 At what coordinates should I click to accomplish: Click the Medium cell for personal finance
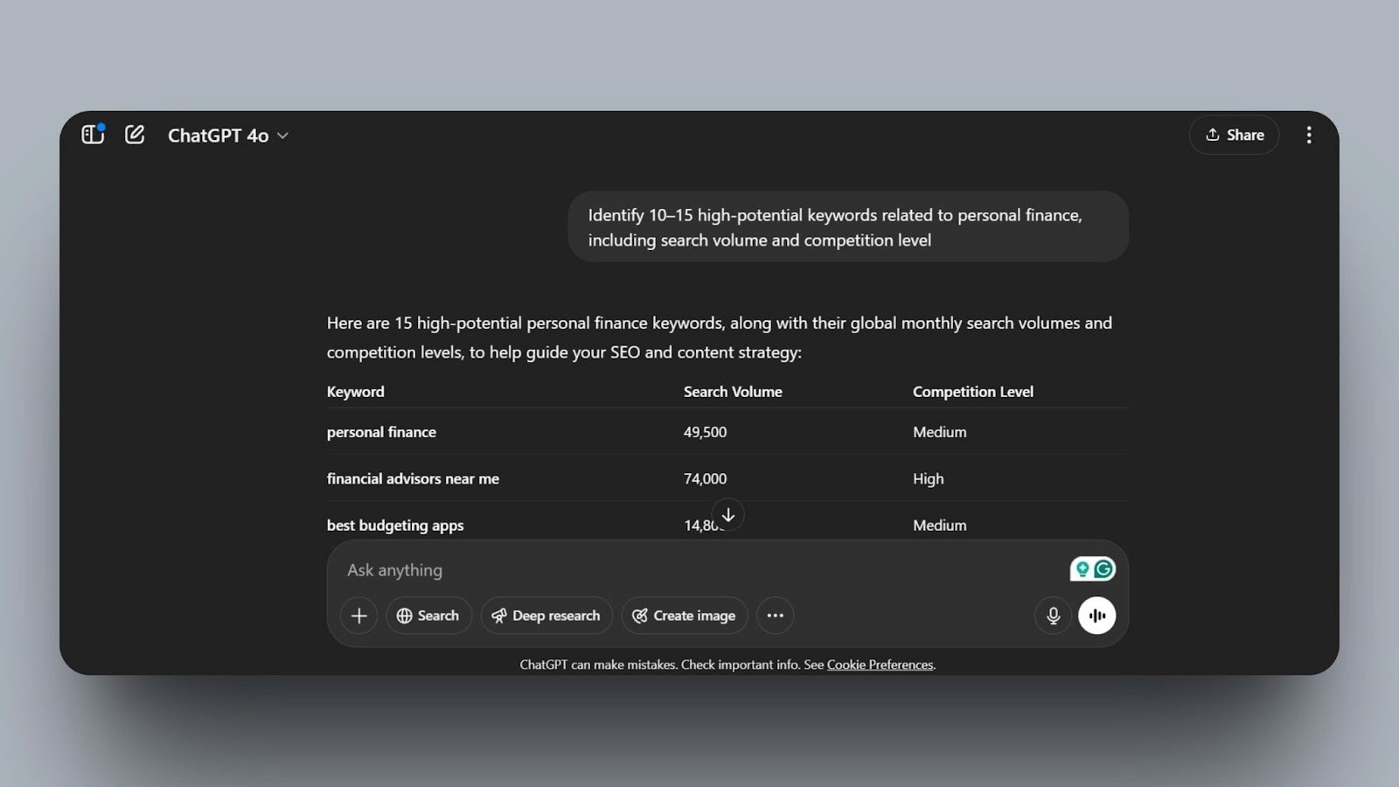940,432
